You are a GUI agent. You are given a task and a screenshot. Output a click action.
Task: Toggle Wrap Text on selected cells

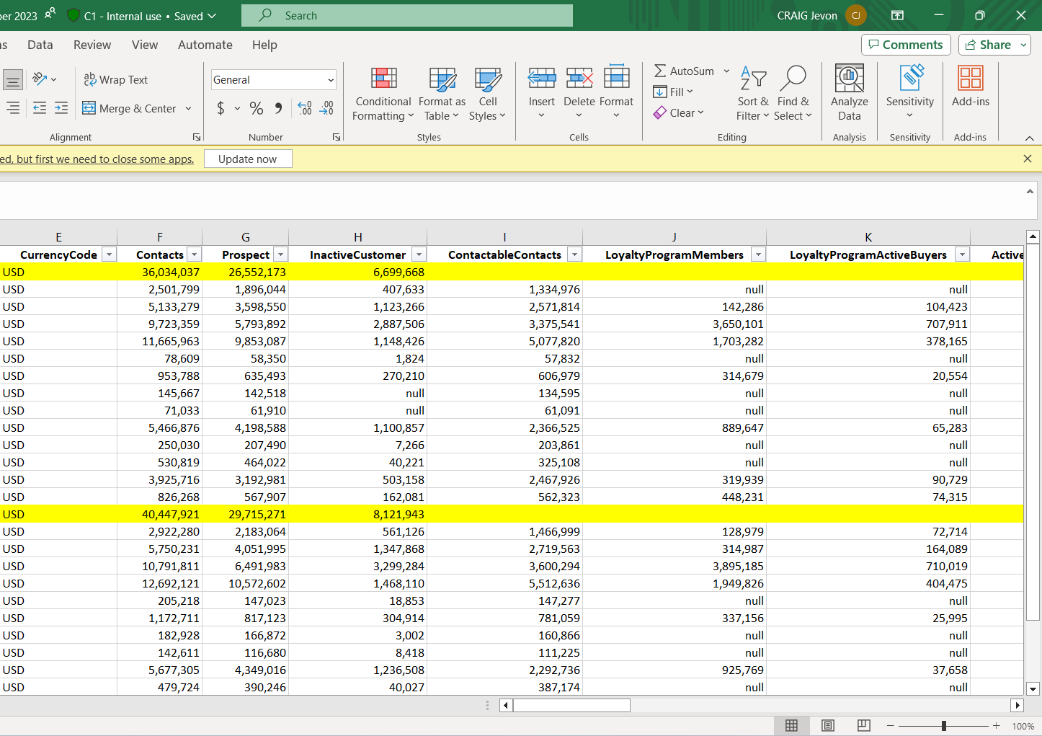pos(116,80)
